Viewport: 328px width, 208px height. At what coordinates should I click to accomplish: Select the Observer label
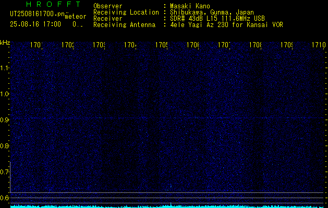pos(108,6)
